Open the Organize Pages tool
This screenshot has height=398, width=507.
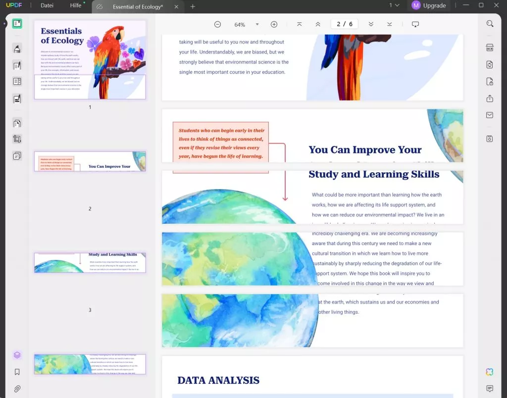tap(17, 123)
